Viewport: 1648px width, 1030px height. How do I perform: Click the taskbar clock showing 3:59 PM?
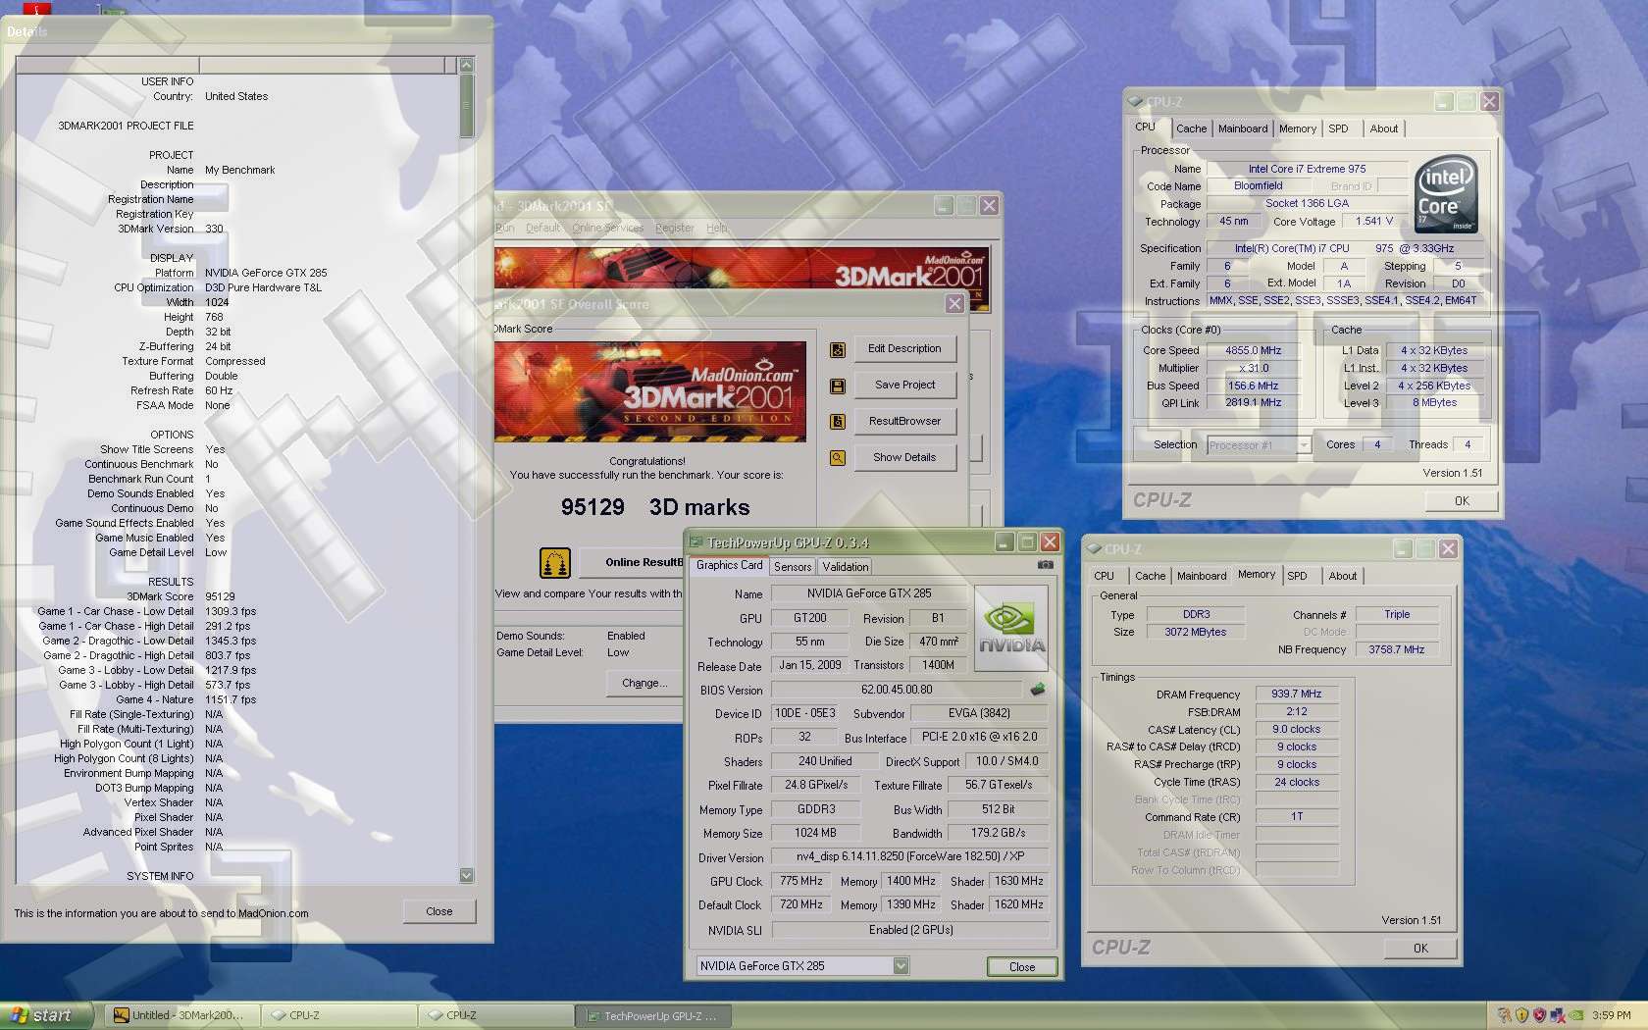[x=1612, y=1016]
